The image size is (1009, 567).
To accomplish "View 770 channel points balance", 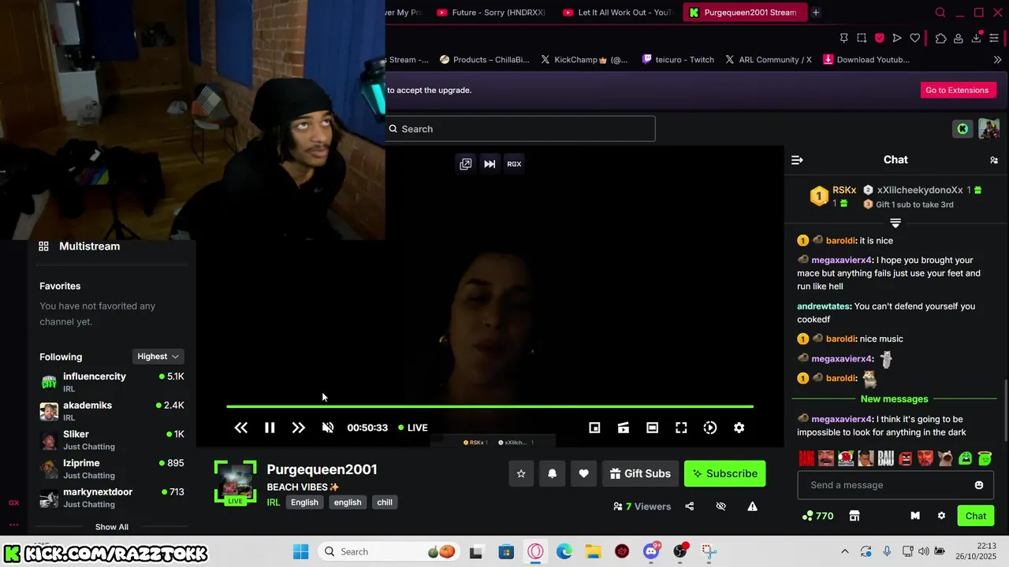I will point(817,516).
